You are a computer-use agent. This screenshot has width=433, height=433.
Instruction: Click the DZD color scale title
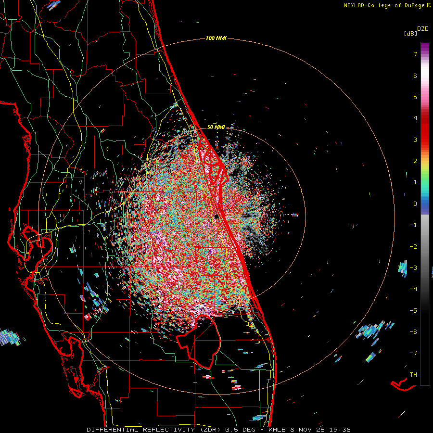coord(423,29)
